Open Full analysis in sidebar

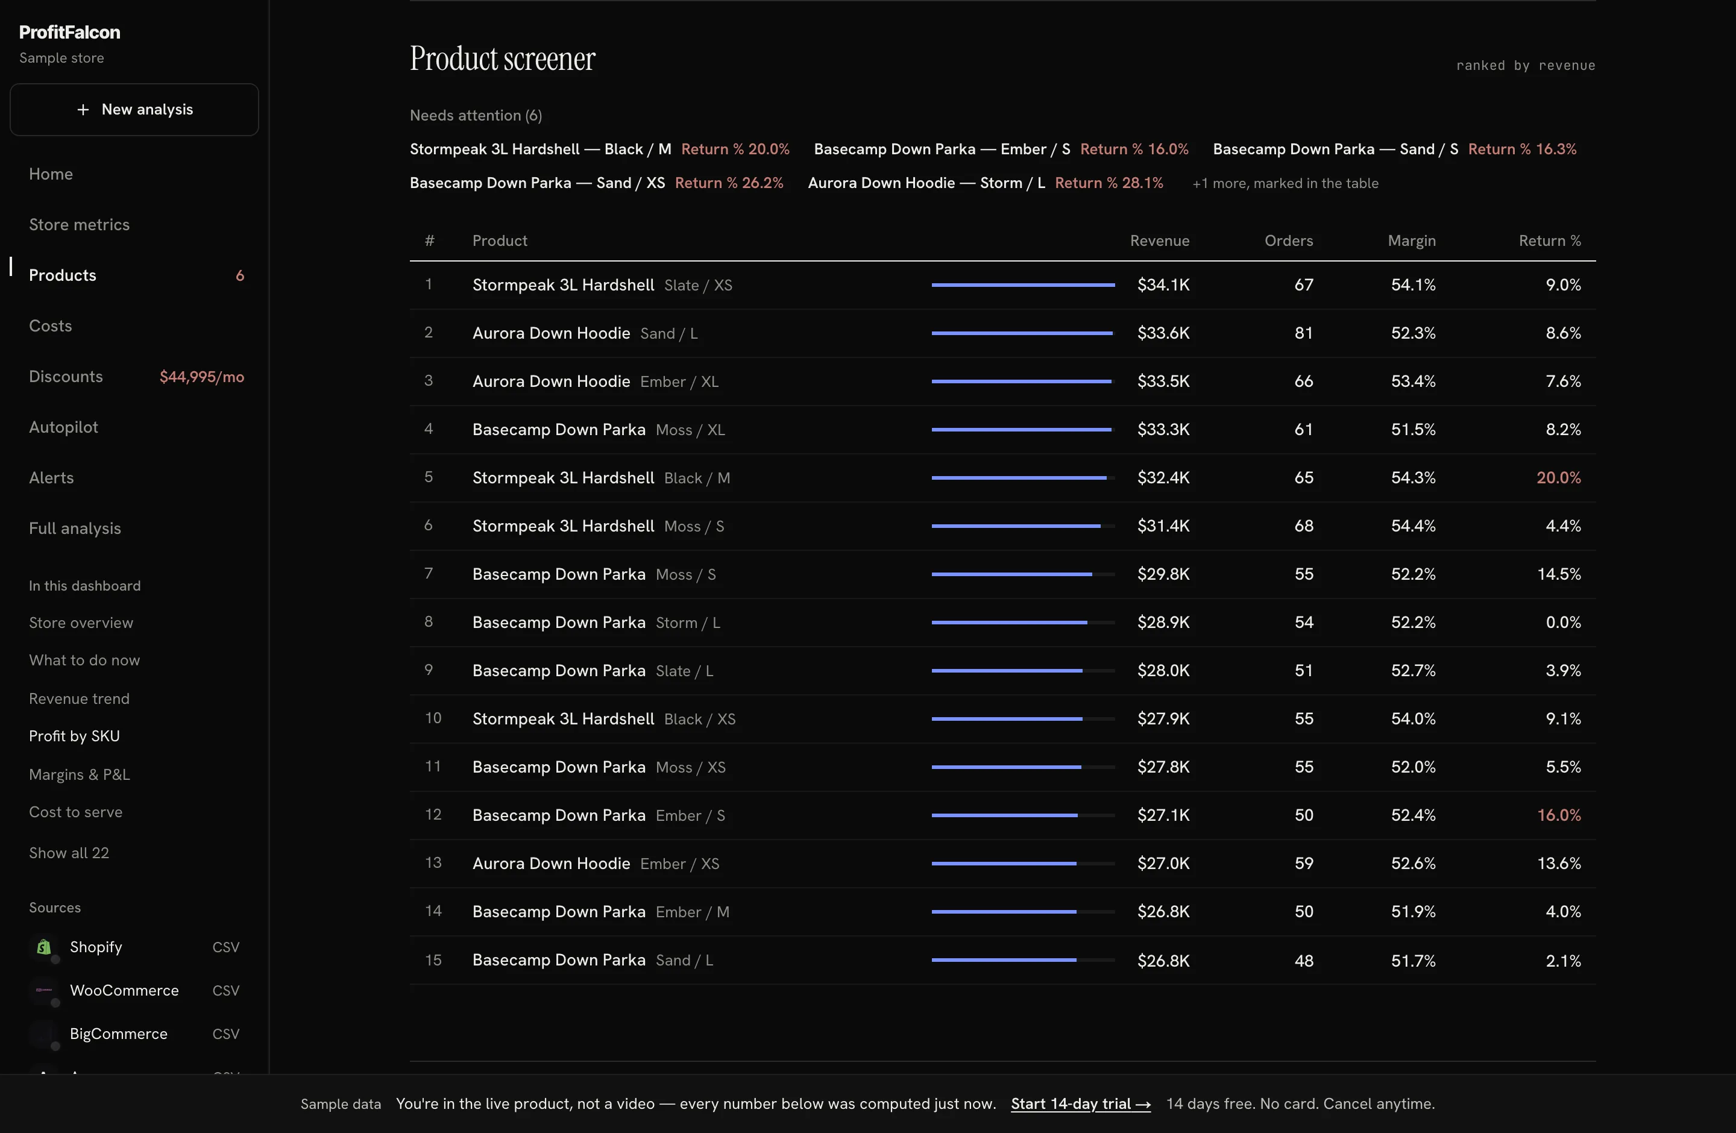point(75,529)
